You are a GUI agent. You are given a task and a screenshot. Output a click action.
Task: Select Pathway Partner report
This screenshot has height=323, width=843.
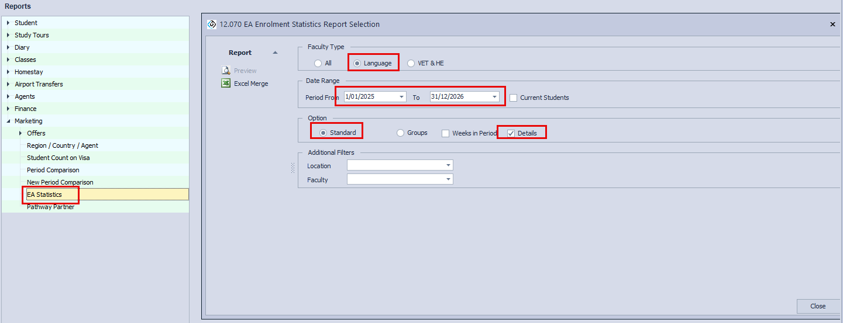coord(50,207)
